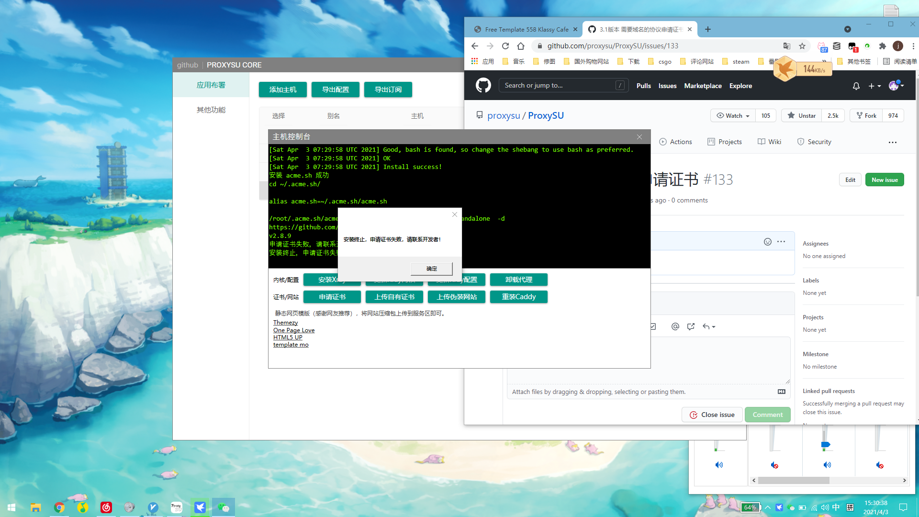Open the user avatar dropdown on GitHub
Image resolution: width=919 pixels, height=517 pixels.
click(x=896, y=86)
